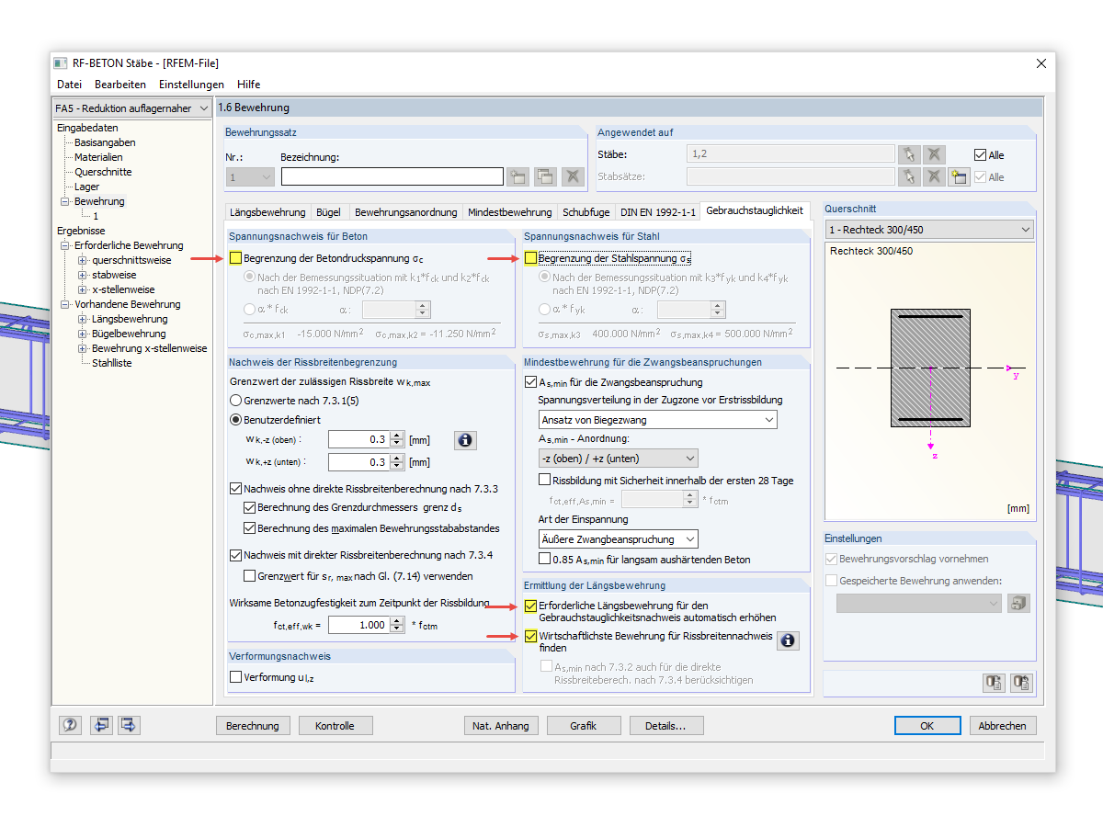Viewport: 1103px width, 827px height.
Task: Clear selection in the Stabsätze row
Action: [934, 176]
